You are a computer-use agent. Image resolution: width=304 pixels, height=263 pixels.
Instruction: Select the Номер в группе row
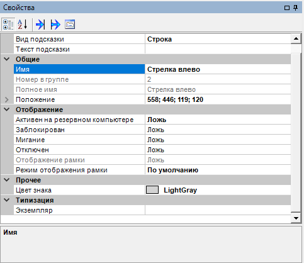[152, 79]
